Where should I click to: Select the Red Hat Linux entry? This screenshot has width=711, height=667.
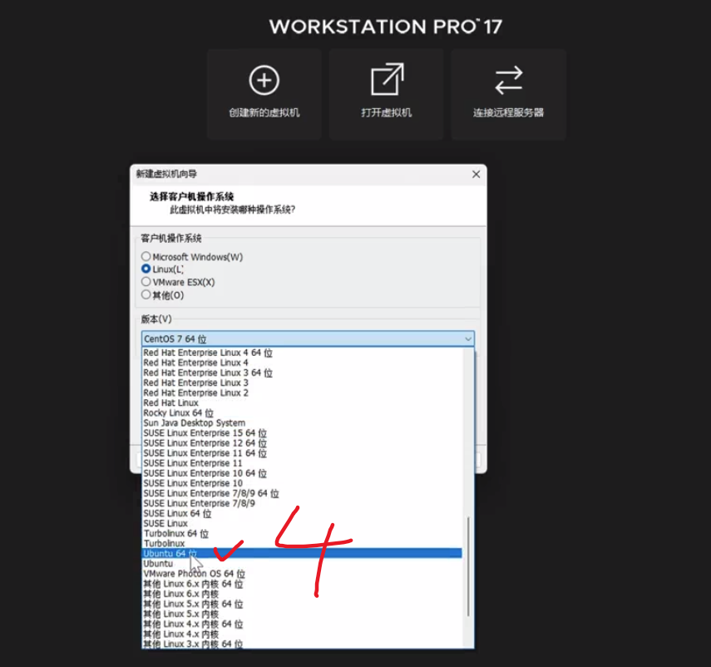coord(170,403)
